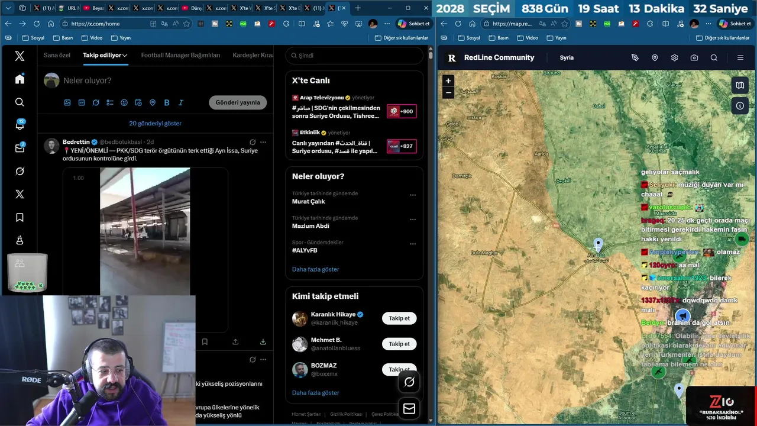757x426 pixels.
Task: Open emoji picker in the post composer
Action: pyautogui.click(x=124, y=102)
